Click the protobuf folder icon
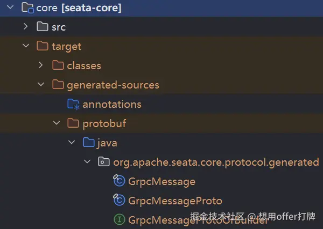The image size is (323, 229). 73,123
